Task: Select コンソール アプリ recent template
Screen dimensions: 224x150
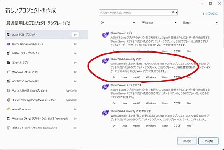Action: click(x=46, y=63)
